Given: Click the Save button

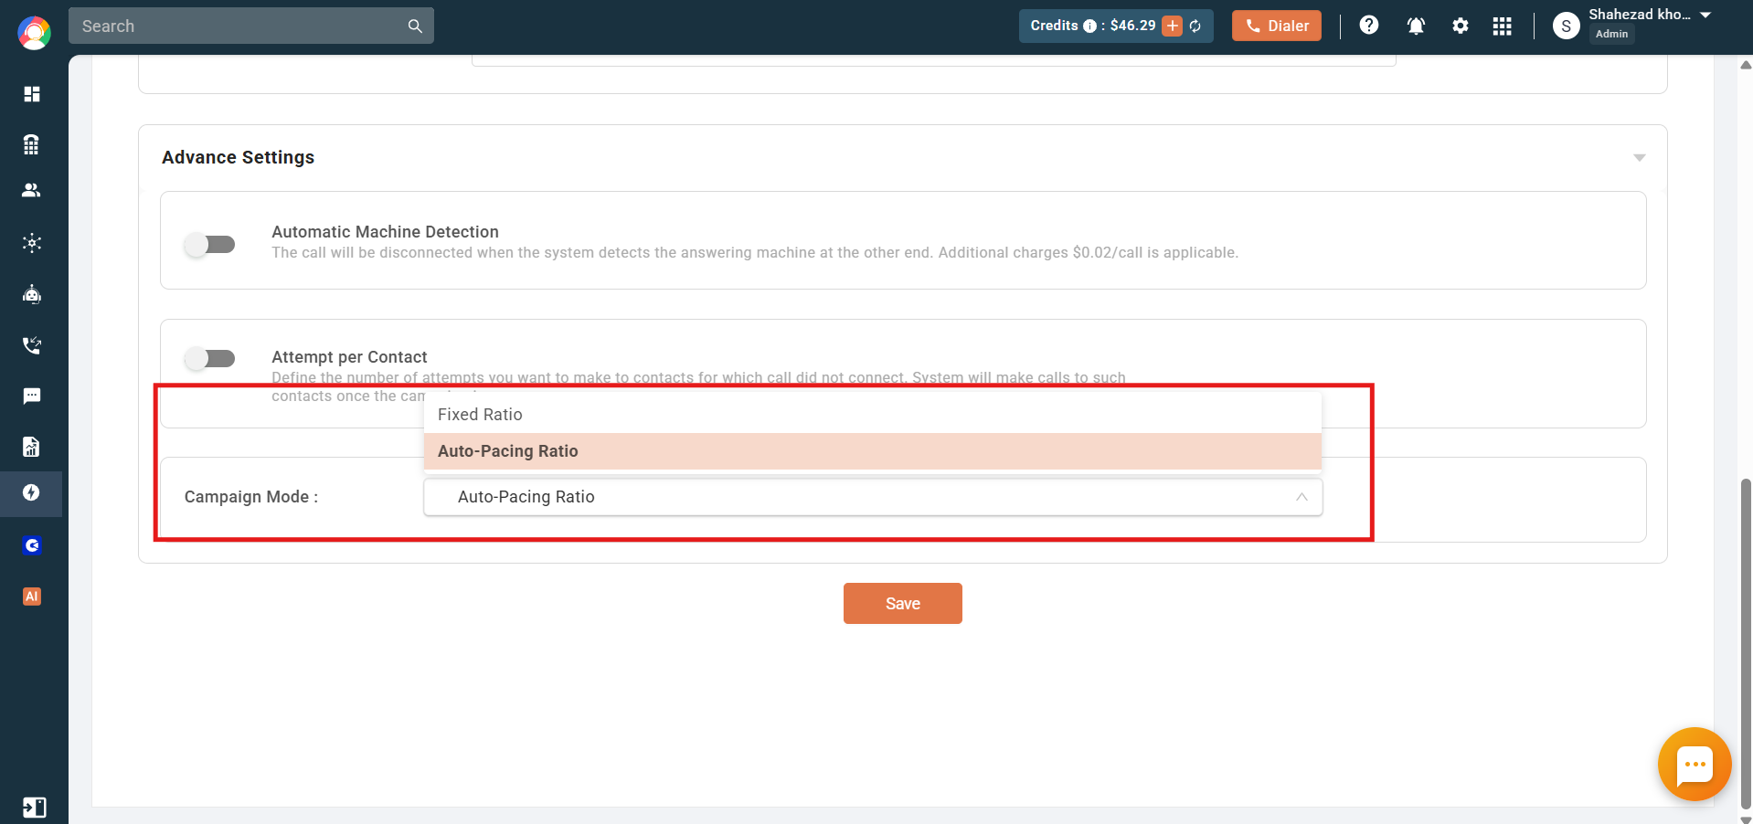Looking at the screenshot, I should (903, 604).
